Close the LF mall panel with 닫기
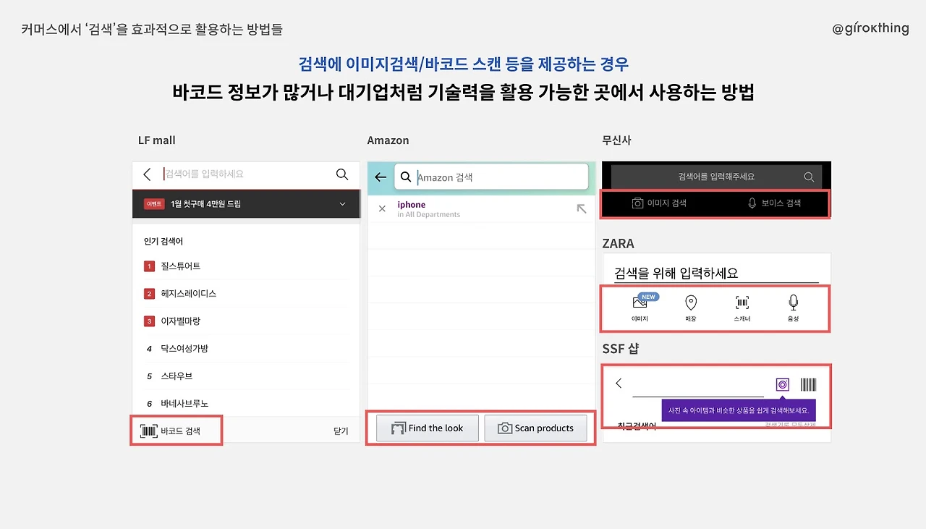The width and height of the screenshot is (926, 529). [x=341, y=431]
